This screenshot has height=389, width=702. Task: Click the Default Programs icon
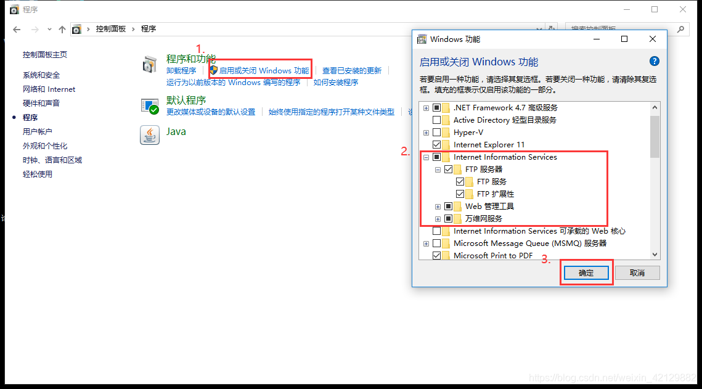[150, 106]
